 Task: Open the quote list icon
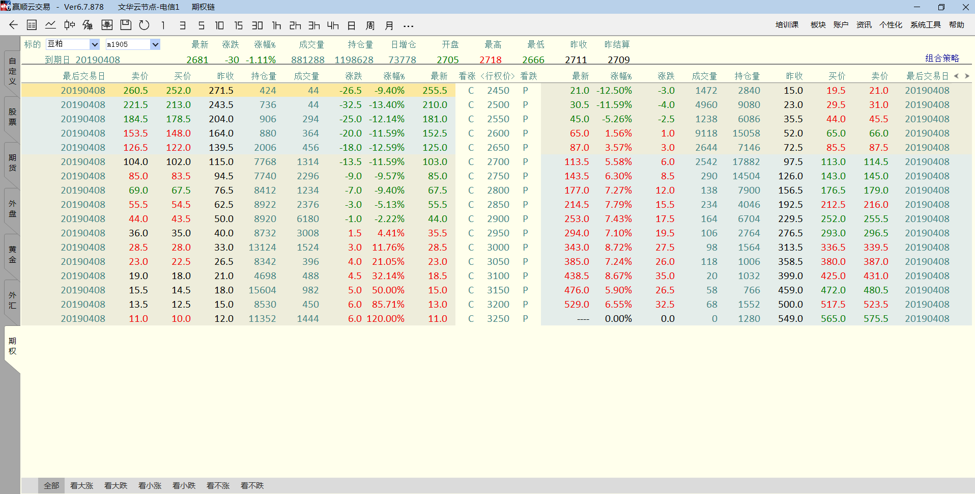pos(32,25)
